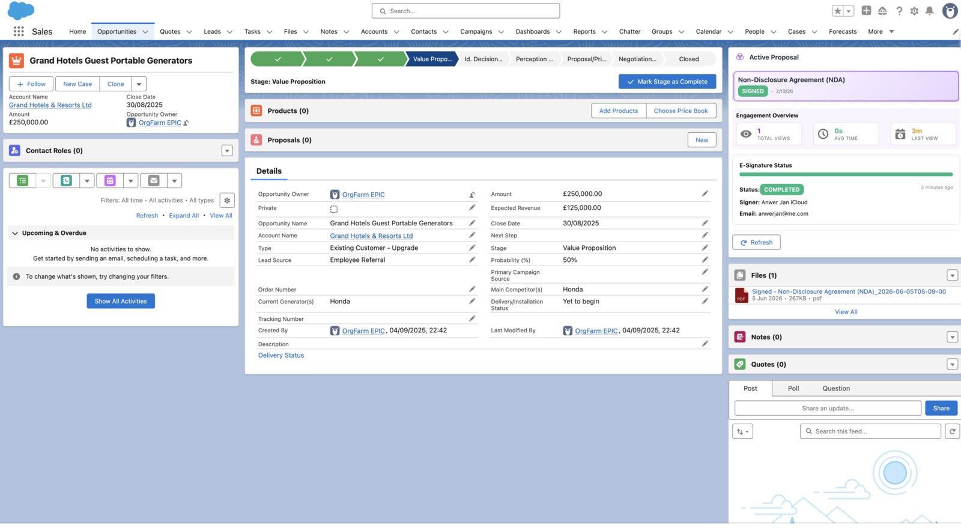Image resolution: width=961 pixels, height=530 pixels.
Task: Open Global Actions plus icon
Action: 866,10
